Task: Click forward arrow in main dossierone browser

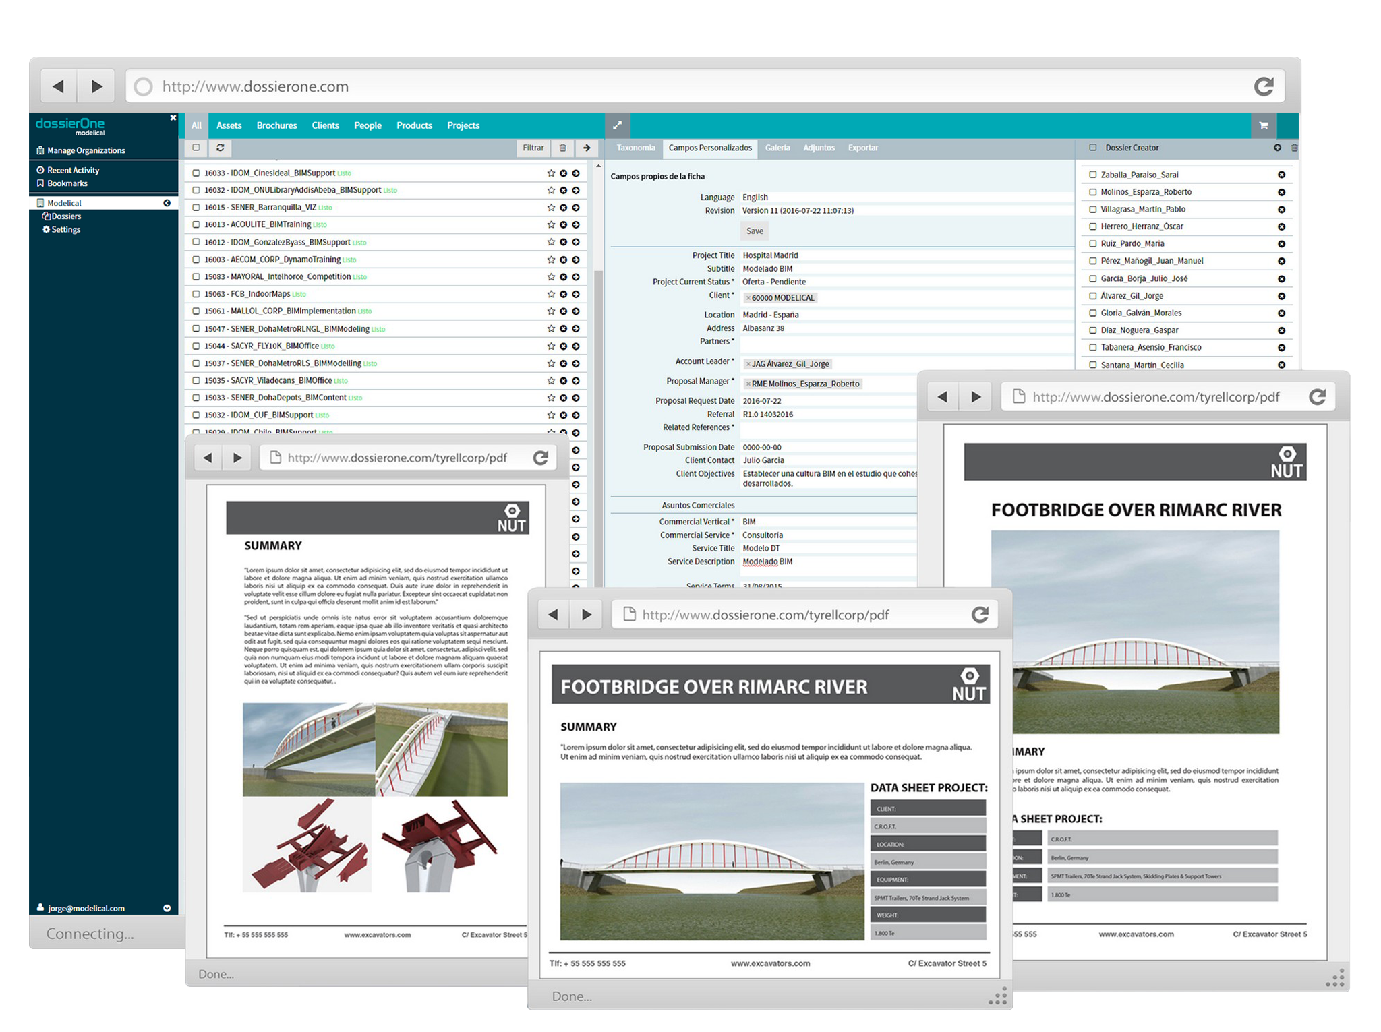Action: tap(96, 86)
